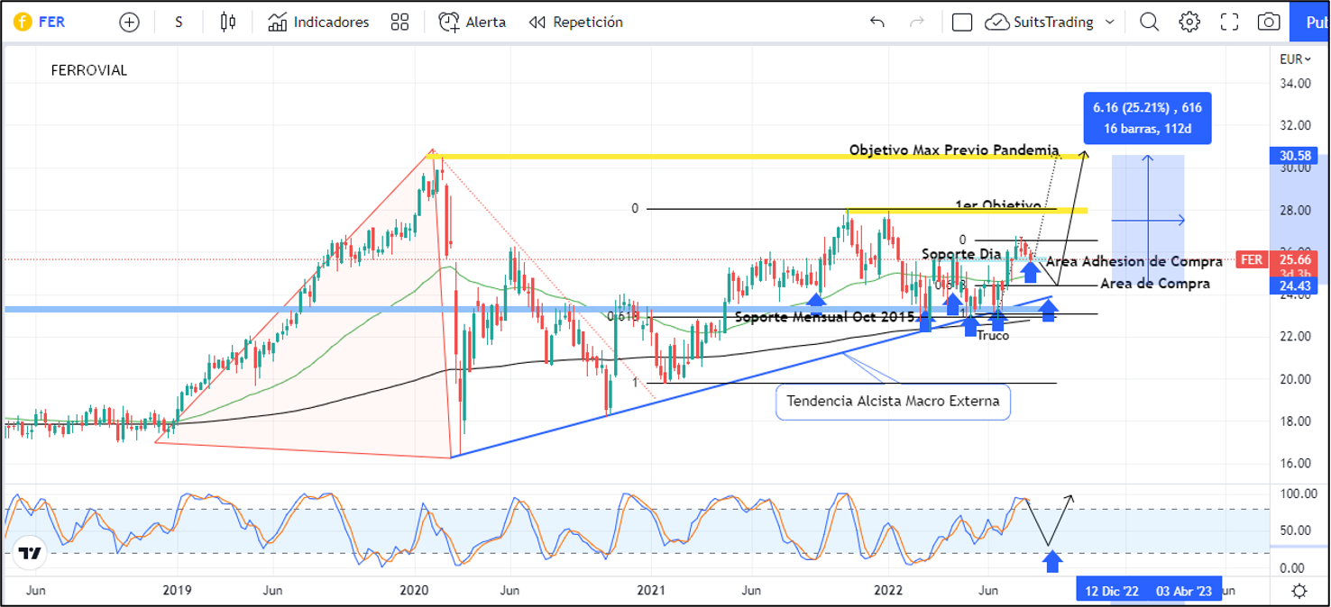Expand the EUR currency dropdown

[x=1295, y=59]
